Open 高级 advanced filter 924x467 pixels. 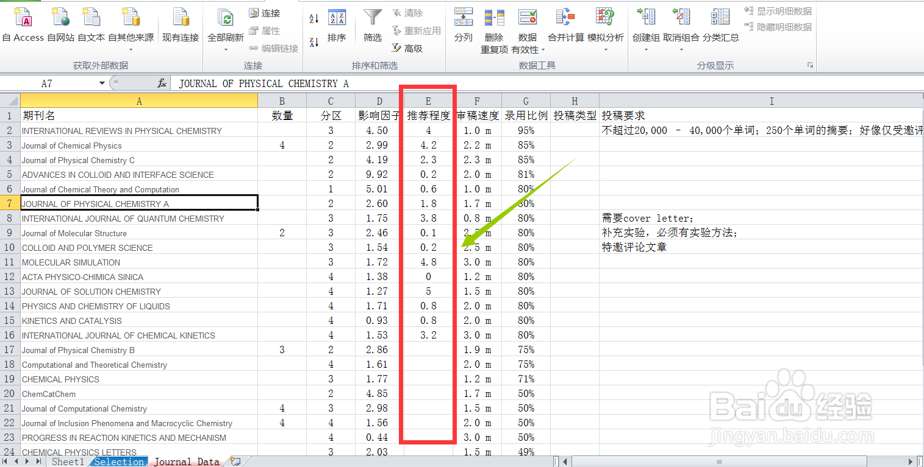pyautogui.click(x=407, y=48)
